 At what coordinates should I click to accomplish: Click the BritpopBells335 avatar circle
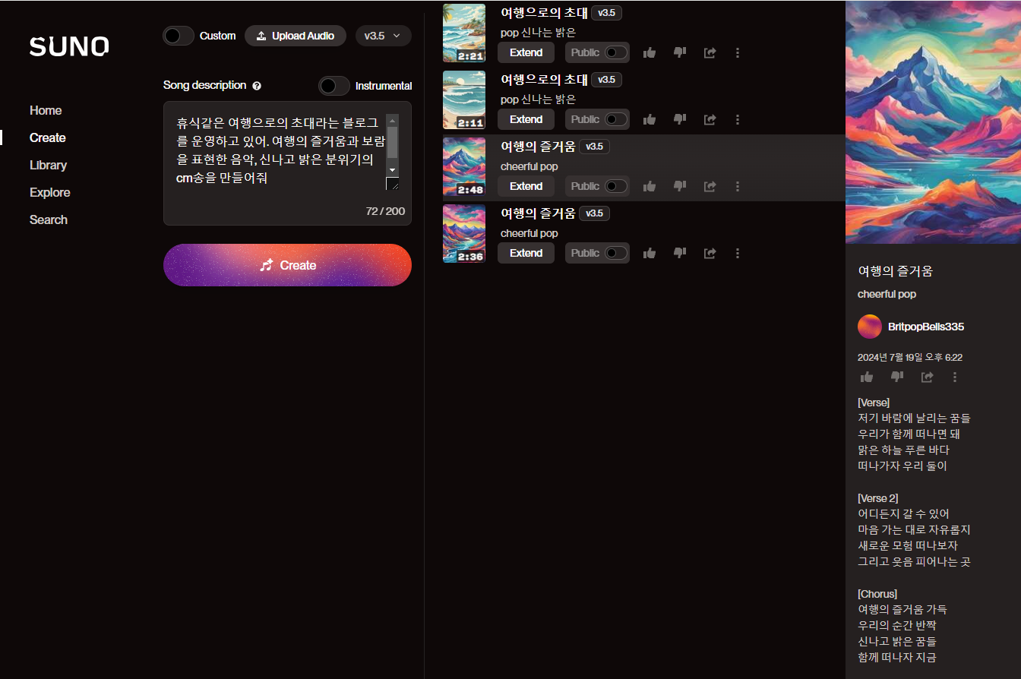[870, 327]
